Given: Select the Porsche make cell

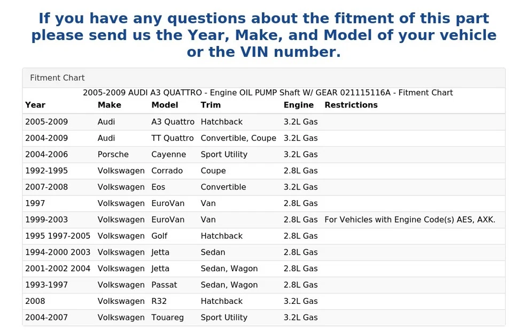Looking at the screenshot, I should pyautogui.click(x=113, y=155).
